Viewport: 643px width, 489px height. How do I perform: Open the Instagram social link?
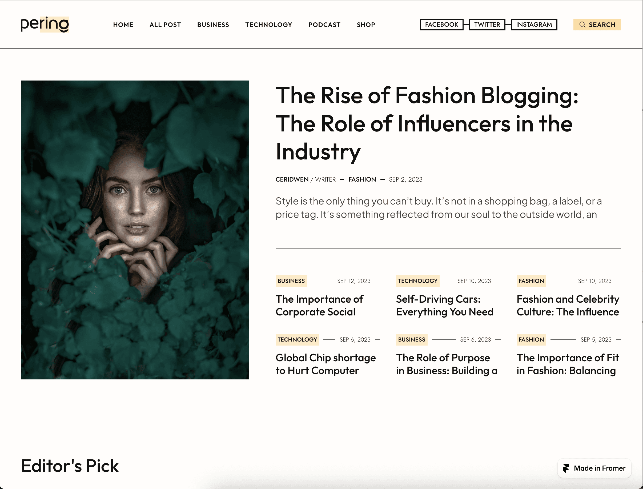coord(534,25)
